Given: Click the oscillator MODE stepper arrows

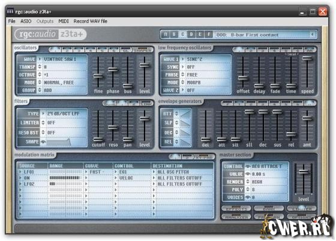Looking at the screenshot, I should 40,83.
